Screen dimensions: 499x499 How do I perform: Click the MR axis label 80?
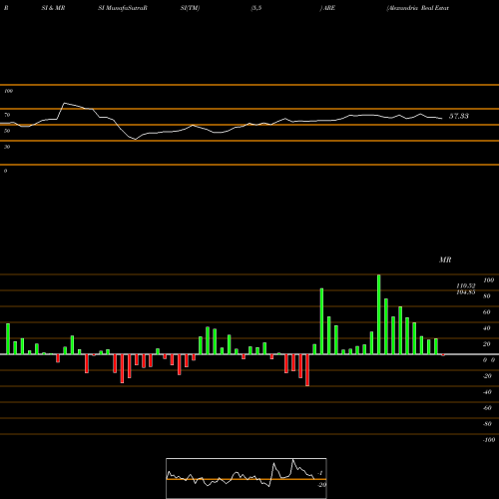tap(487, 296)
